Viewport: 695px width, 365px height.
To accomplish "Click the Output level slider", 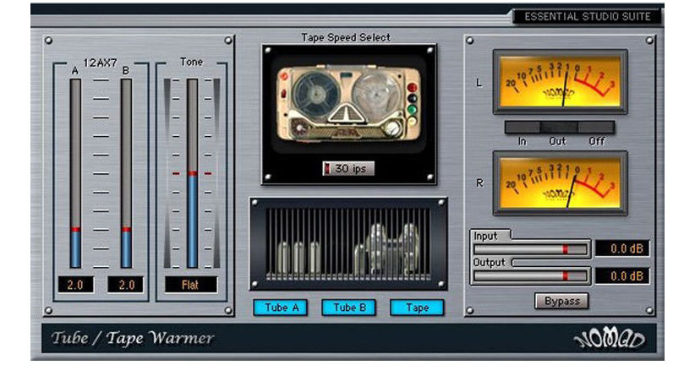I will (x=530, y=276).
